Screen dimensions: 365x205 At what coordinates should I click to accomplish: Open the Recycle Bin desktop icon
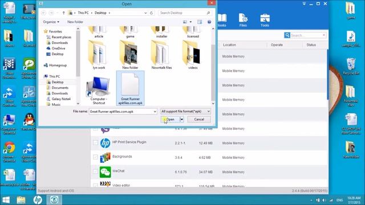click(351, 66)
